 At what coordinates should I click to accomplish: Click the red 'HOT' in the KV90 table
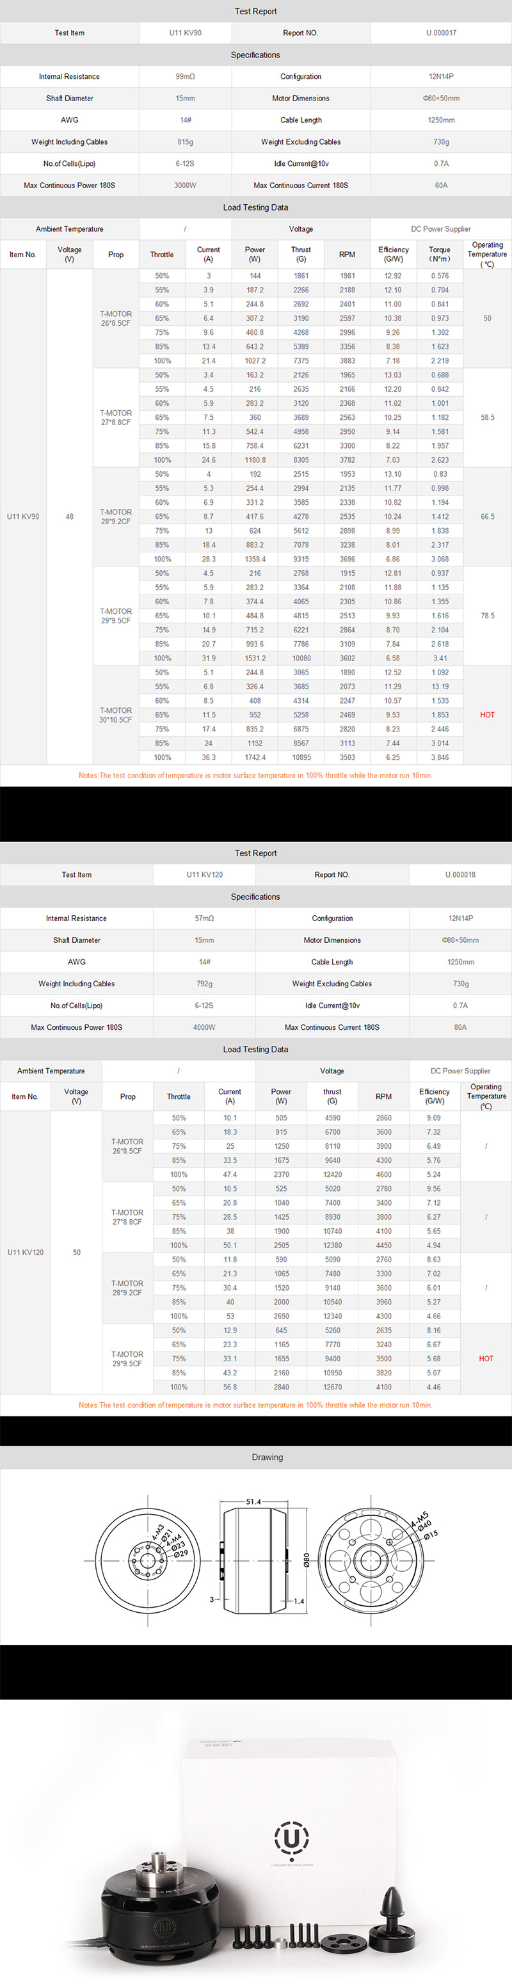[x=488, y=715]
